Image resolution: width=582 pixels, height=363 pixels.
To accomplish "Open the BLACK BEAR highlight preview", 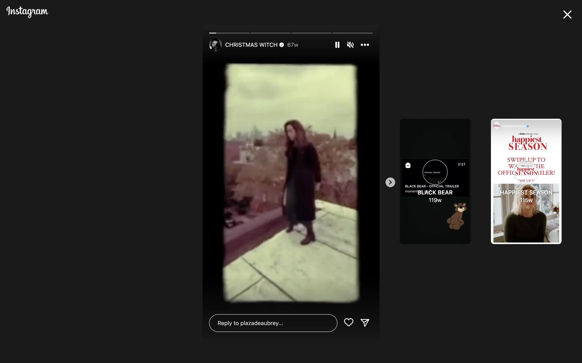I will 435,181.
